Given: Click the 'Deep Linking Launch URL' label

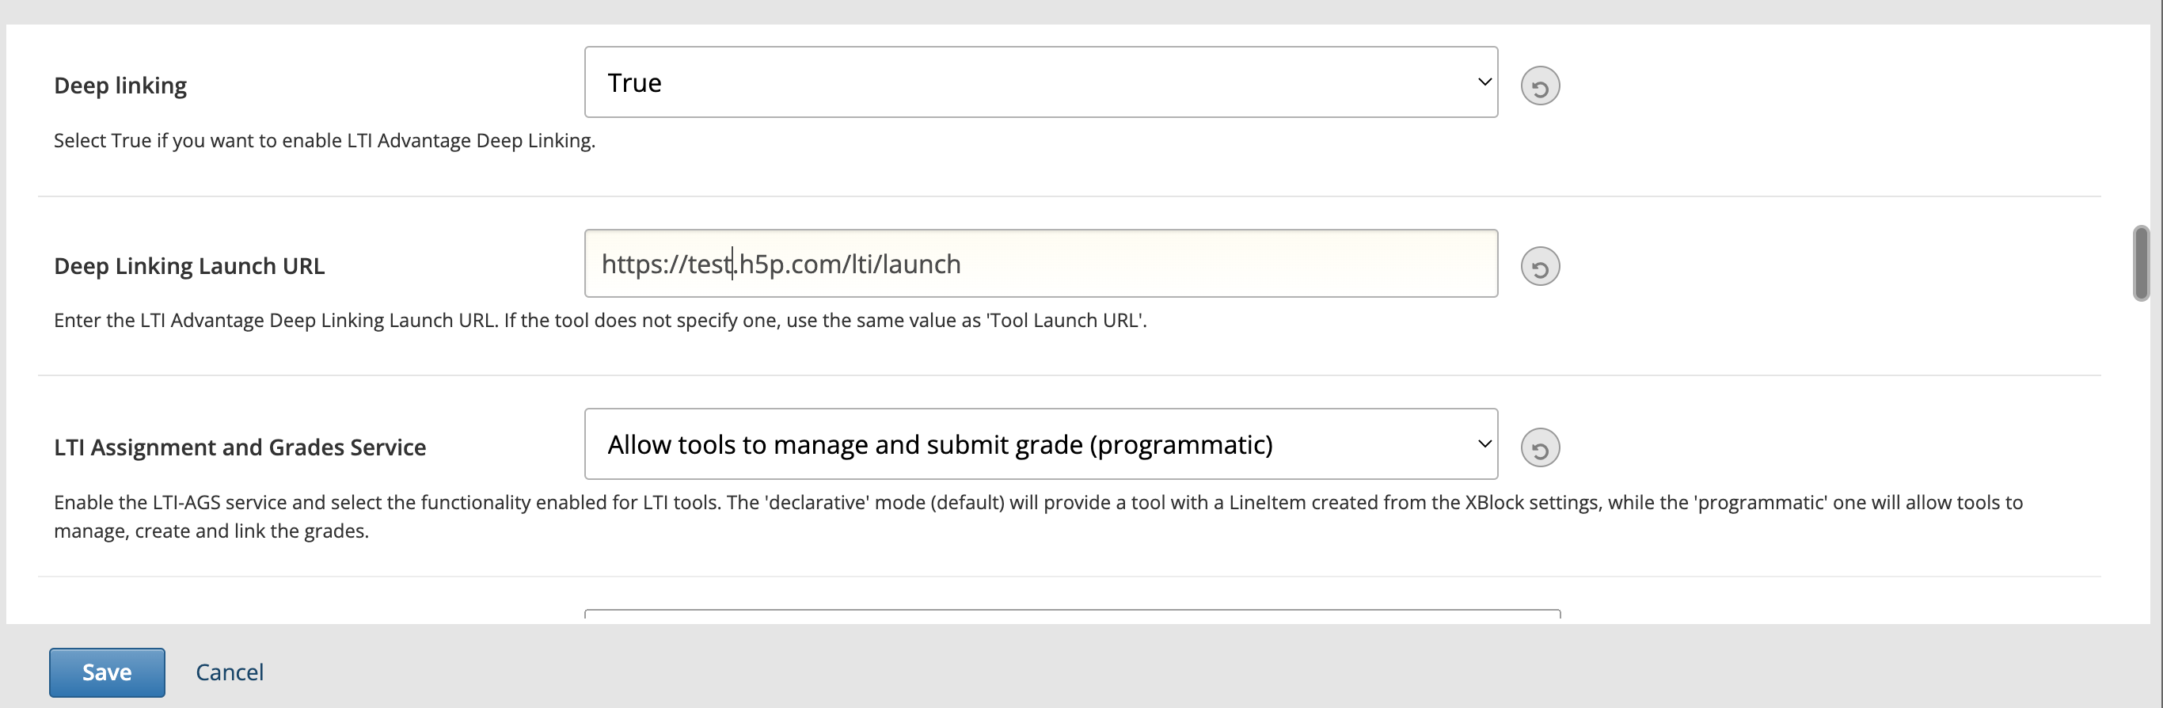Looking at the screenshot, I should point(189,266).
